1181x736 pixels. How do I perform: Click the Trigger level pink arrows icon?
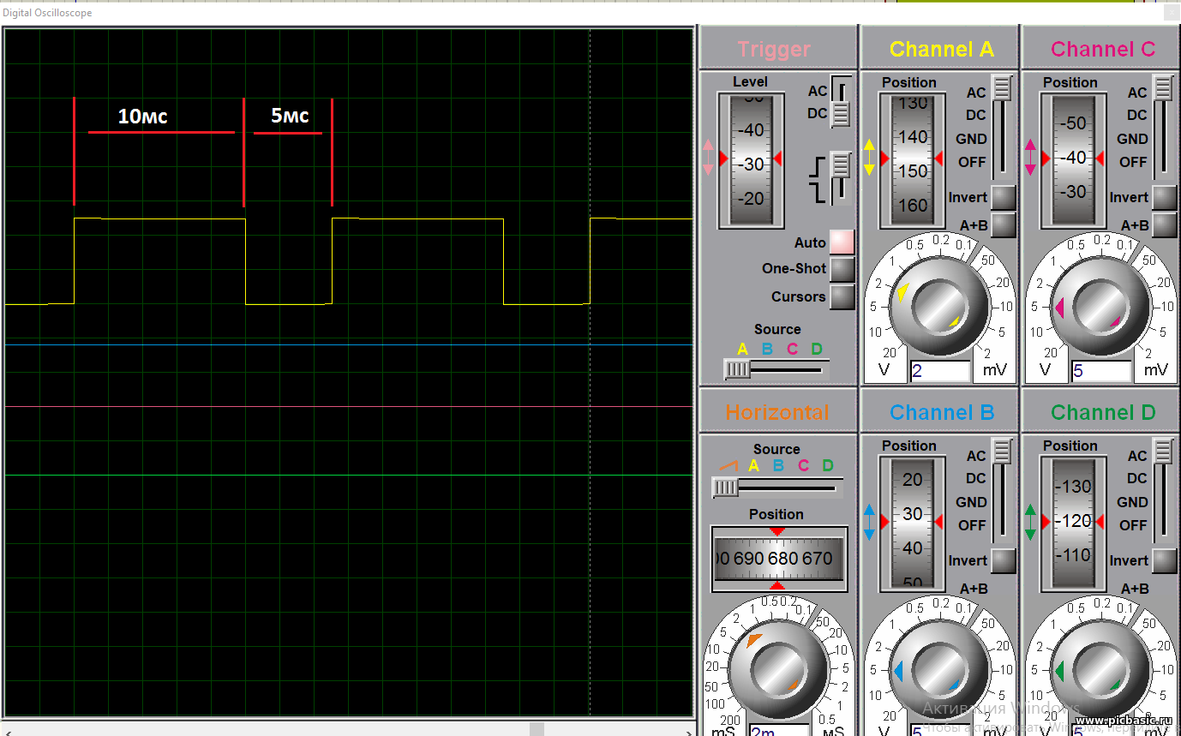click(708, 158)
